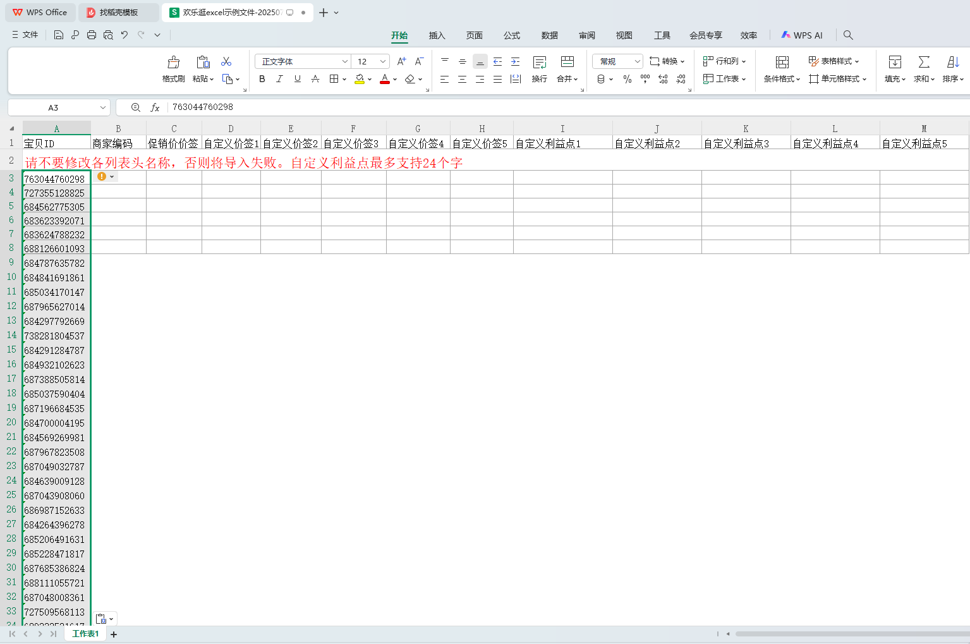Click the Cut scissors icon
Image resolution: width=970 pixels, height=644 pixels.
[x=226, y=61]
